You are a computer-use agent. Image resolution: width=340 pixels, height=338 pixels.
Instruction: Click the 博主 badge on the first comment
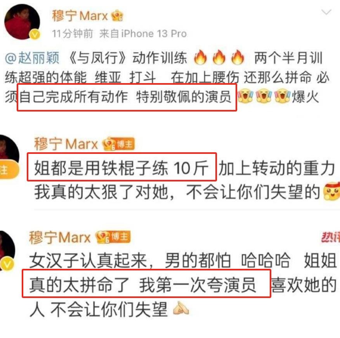(x=124, y=144)
